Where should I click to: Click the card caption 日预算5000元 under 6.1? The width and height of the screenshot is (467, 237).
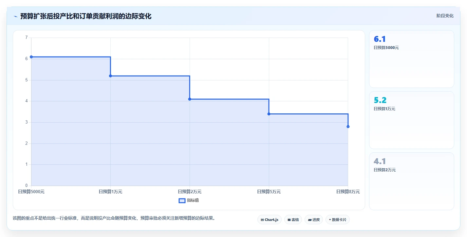click(x=386, y=48)
